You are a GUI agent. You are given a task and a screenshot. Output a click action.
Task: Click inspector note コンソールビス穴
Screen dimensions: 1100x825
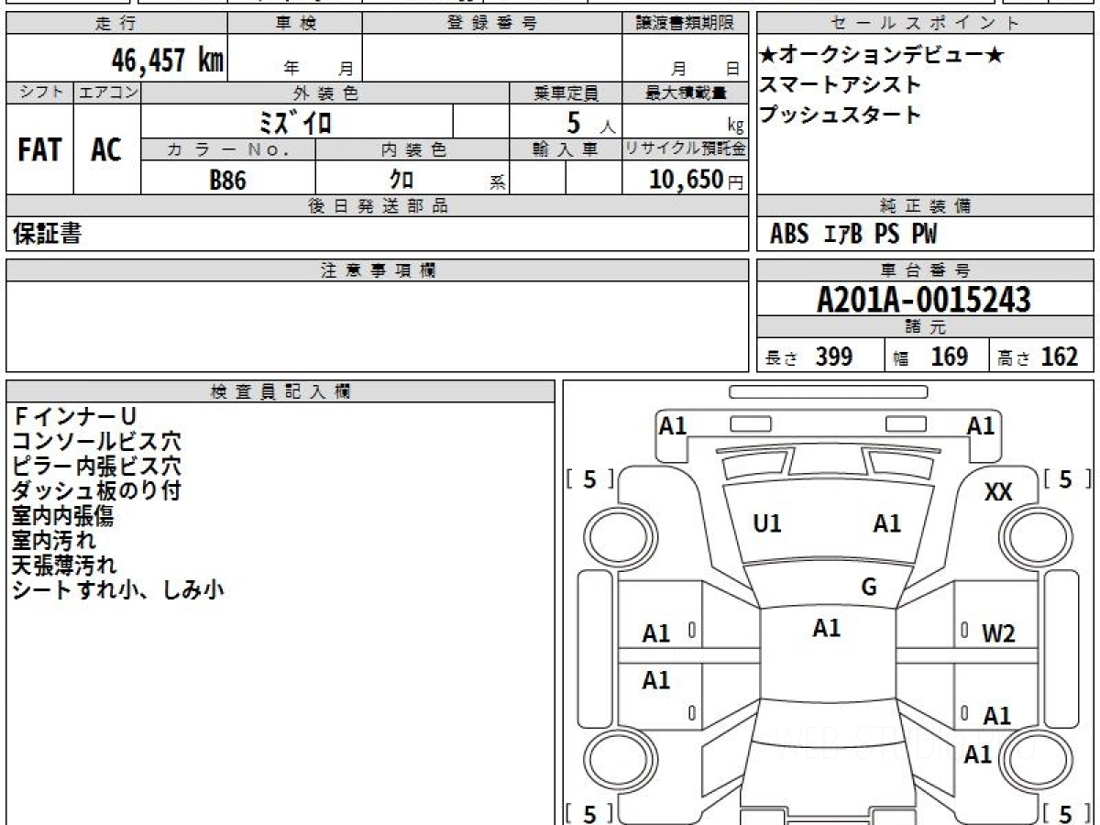click(97, 442)
